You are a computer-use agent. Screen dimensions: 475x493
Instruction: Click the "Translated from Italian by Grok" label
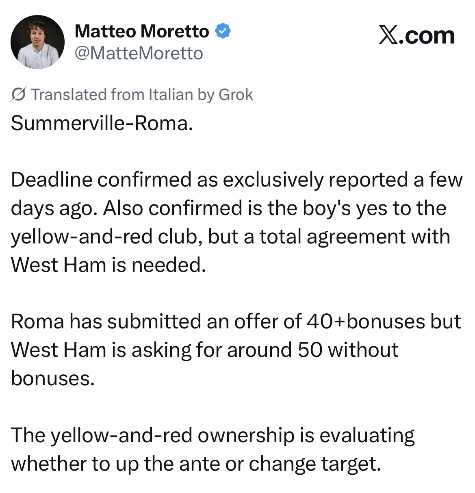142,94
